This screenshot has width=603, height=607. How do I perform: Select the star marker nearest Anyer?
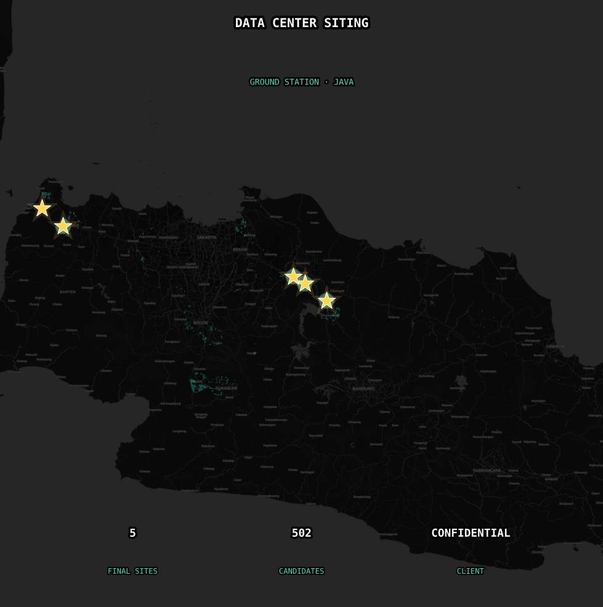42,208
